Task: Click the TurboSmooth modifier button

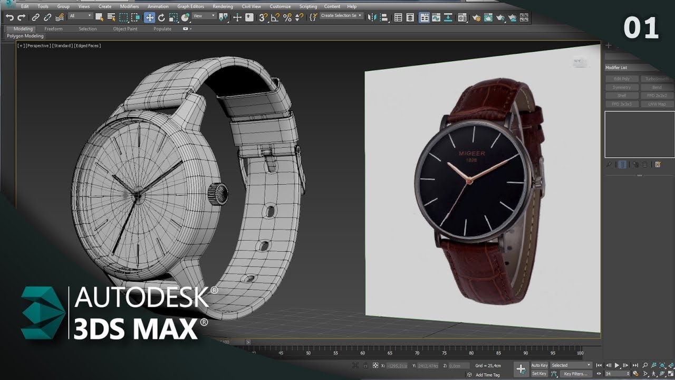Action: 657,79
